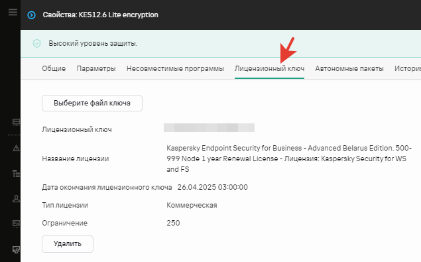
Task: Click the Высокий уровень защиты banner text
Action: click(93, 43)
